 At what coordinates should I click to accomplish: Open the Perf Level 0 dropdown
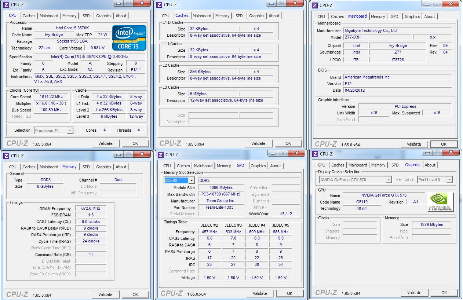449,180
